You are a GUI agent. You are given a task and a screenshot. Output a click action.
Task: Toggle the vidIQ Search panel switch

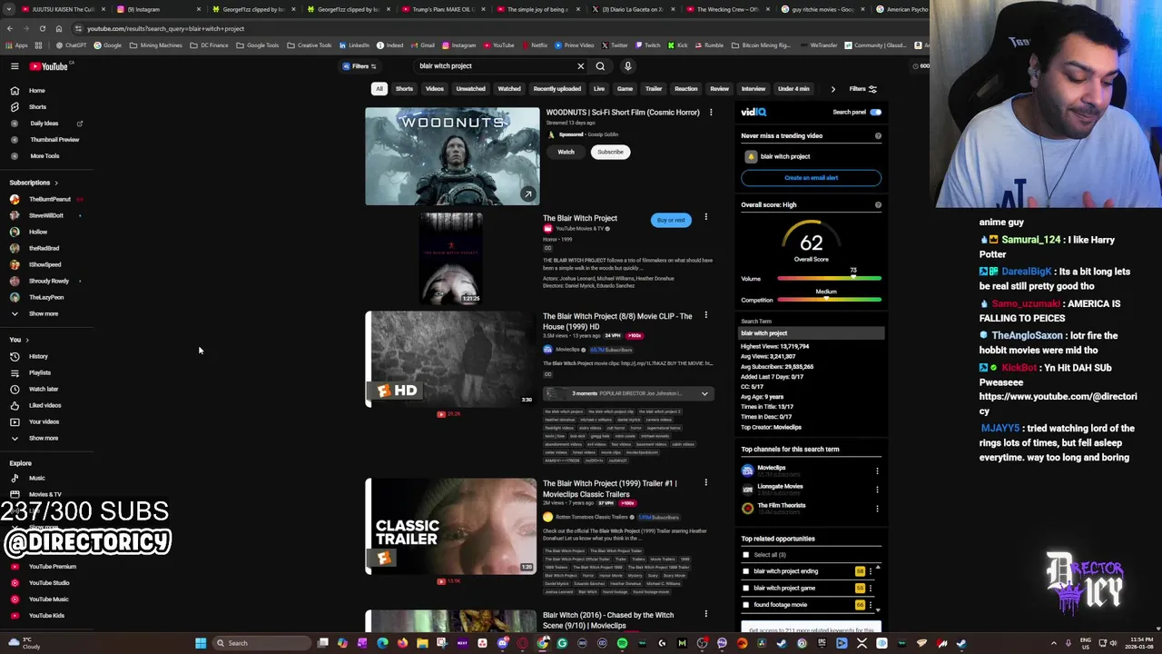coord(875,113)
